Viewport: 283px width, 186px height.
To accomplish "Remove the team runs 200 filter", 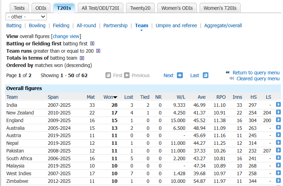I will coord(98,51).
